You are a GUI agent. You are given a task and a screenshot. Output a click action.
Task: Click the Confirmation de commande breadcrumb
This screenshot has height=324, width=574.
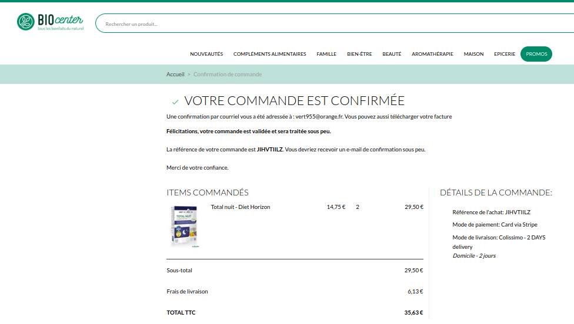(x=228, y=75)
